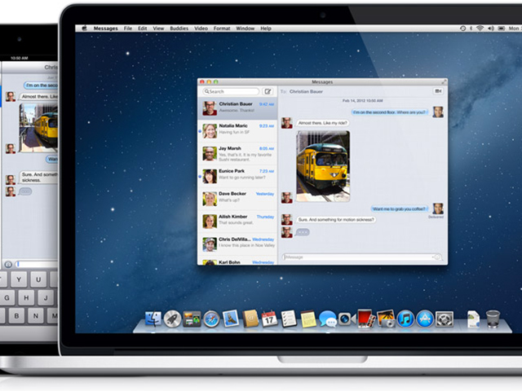Click the Time Machine menu bar icon

click(462, 29)
